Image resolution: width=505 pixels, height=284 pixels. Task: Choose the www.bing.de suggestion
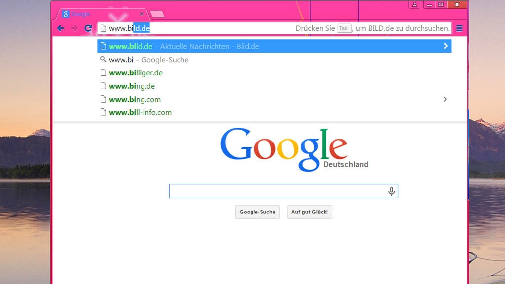coord(274,86)
